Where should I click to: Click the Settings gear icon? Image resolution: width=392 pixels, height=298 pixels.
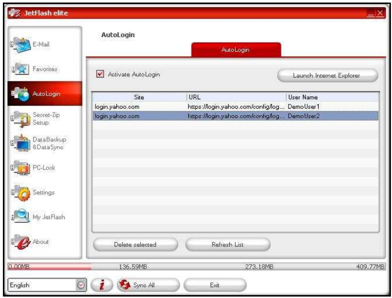pyautogui.click(x=21, y=193)
